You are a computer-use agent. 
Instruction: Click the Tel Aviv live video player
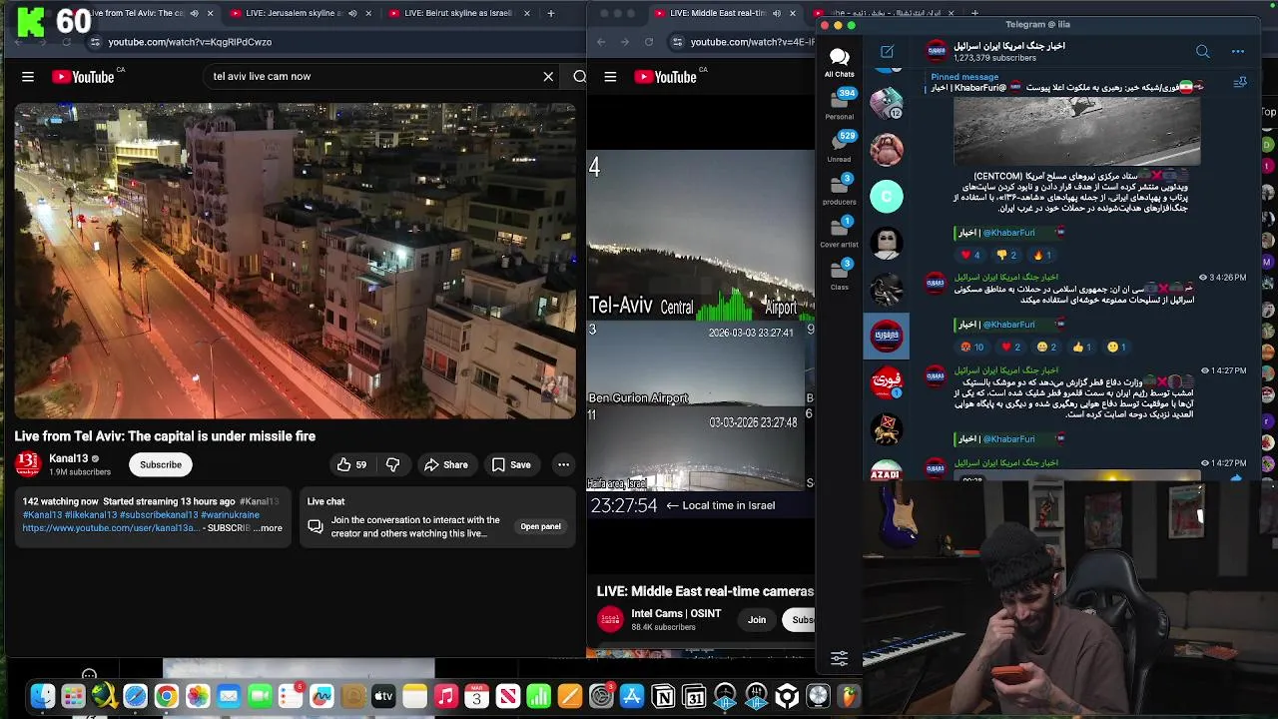tap(296, 262)
